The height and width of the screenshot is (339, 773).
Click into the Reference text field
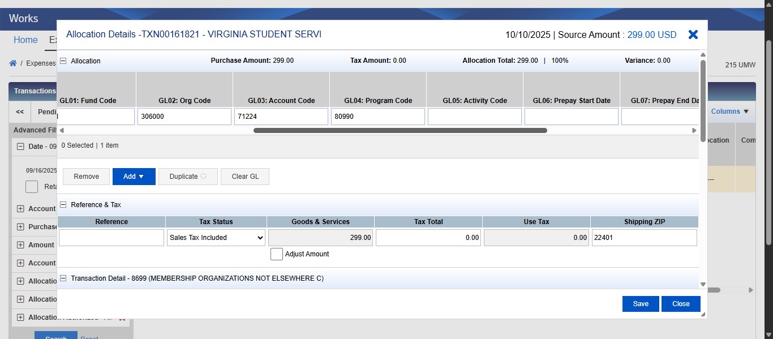(111, 238)
